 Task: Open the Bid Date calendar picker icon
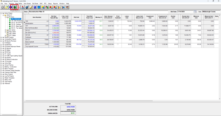[195, 12]
